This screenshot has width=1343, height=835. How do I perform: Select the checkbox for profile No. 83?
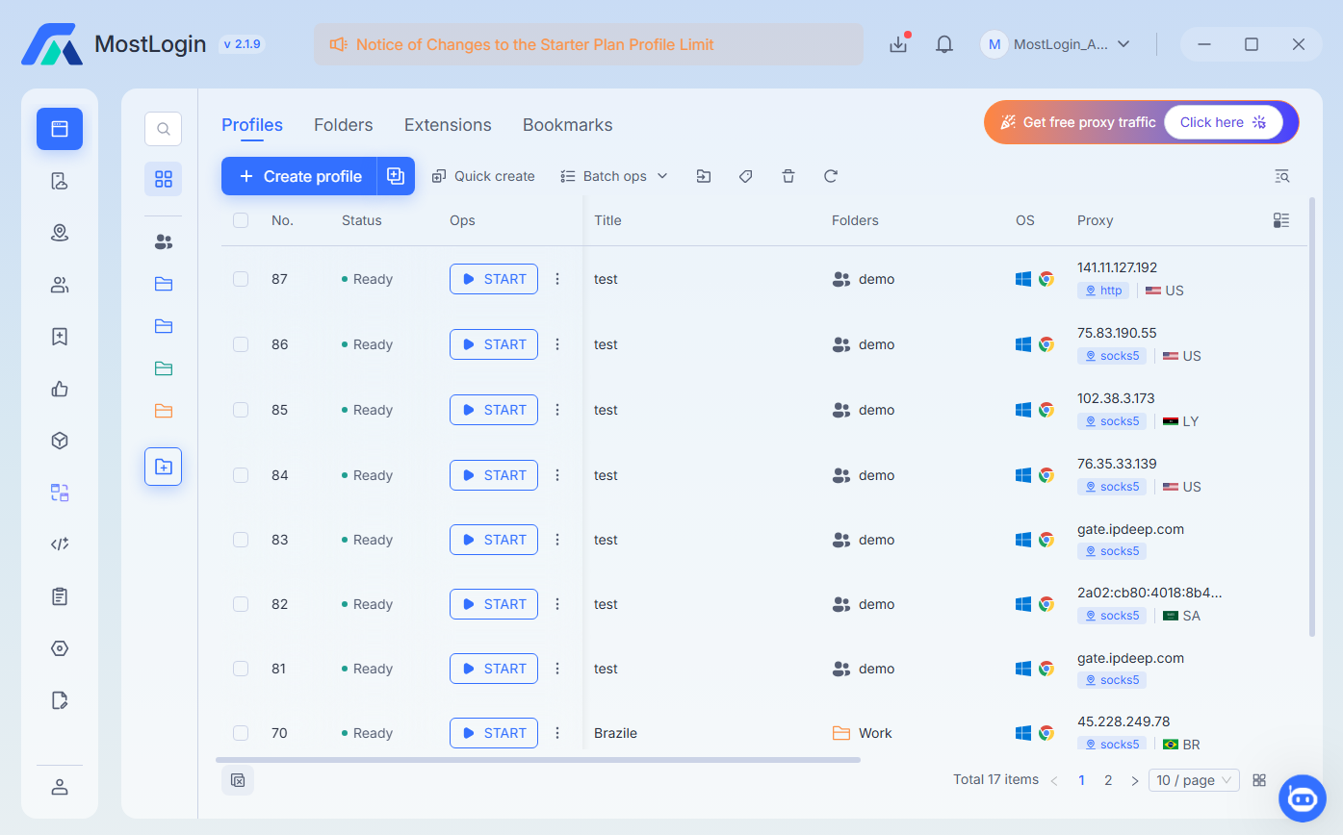(241, 540)
